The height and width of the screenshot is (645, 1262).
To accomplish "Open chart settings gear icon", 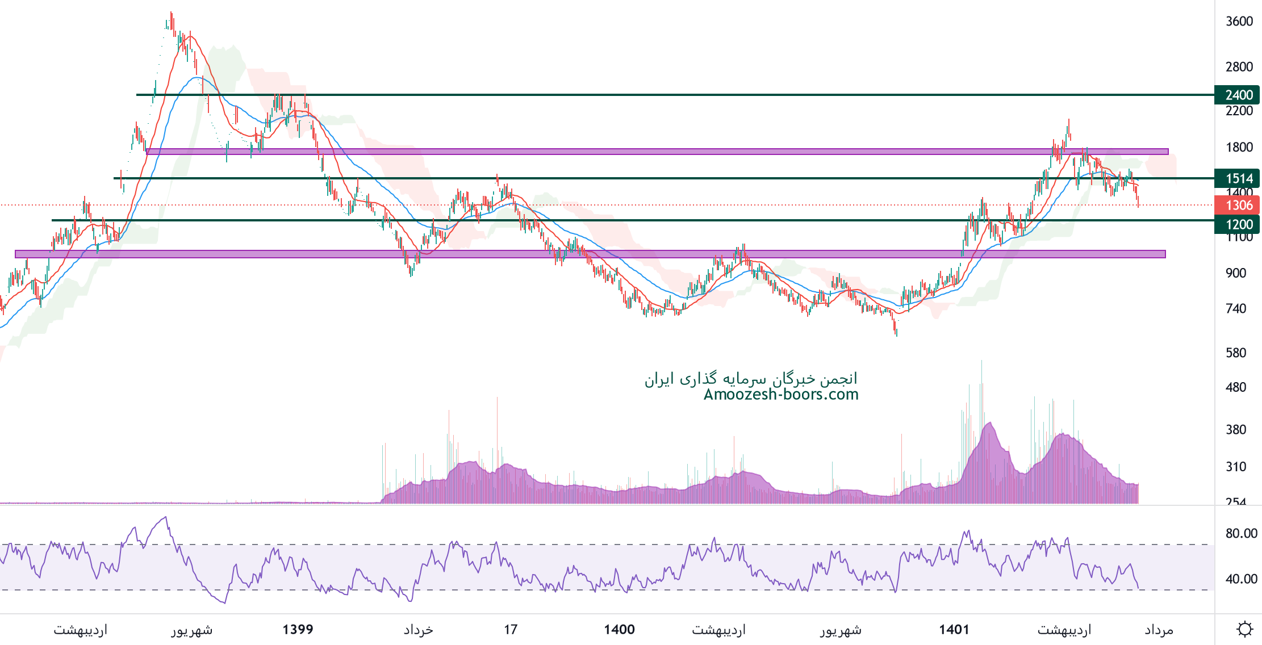I will (1244, 629).
